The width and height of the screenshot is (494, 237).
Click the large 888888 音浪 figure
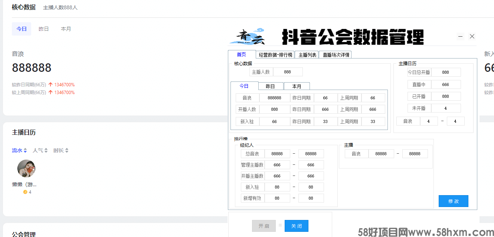32,68
